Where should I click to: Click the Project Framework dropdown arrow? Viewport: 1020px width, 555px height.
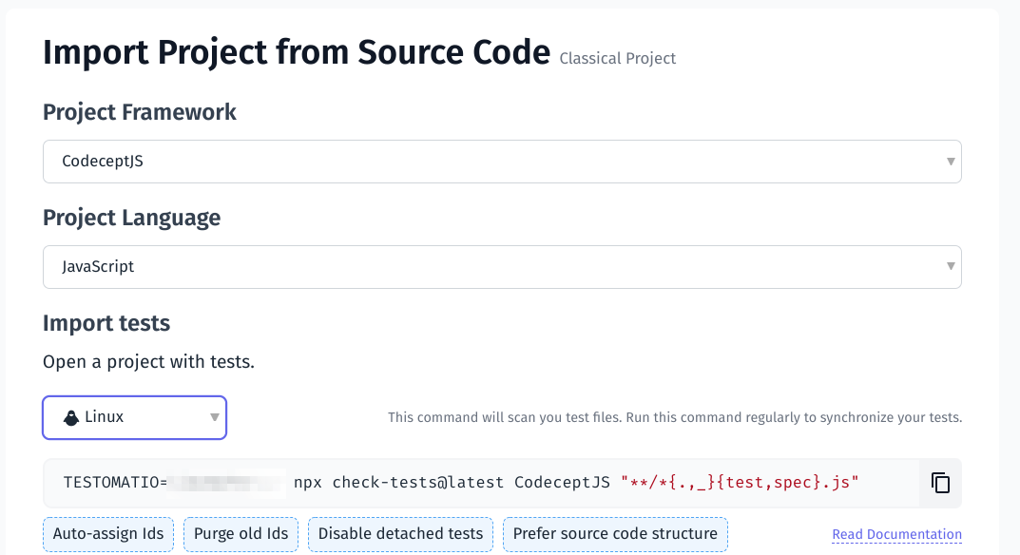(x=951, y=162)
